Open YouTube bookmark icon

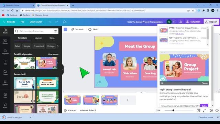click(3, 15)
